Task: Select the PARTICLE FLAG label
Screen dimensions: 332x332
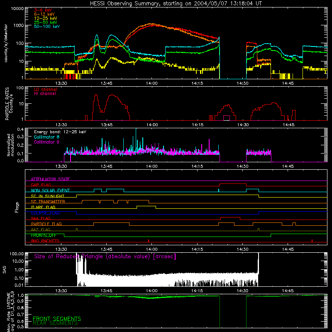Action: point(46,224)
